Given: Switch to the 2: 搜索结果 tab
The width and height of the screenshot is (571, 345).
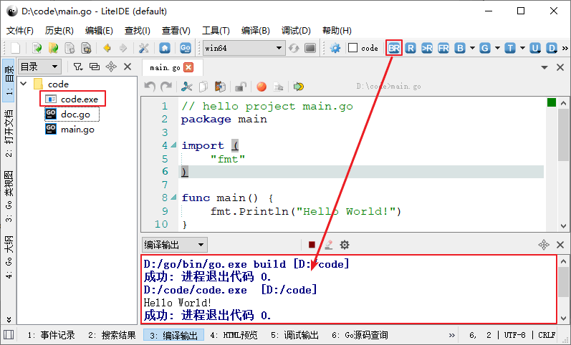Looking at the screenshot, I should pos(112,335).
